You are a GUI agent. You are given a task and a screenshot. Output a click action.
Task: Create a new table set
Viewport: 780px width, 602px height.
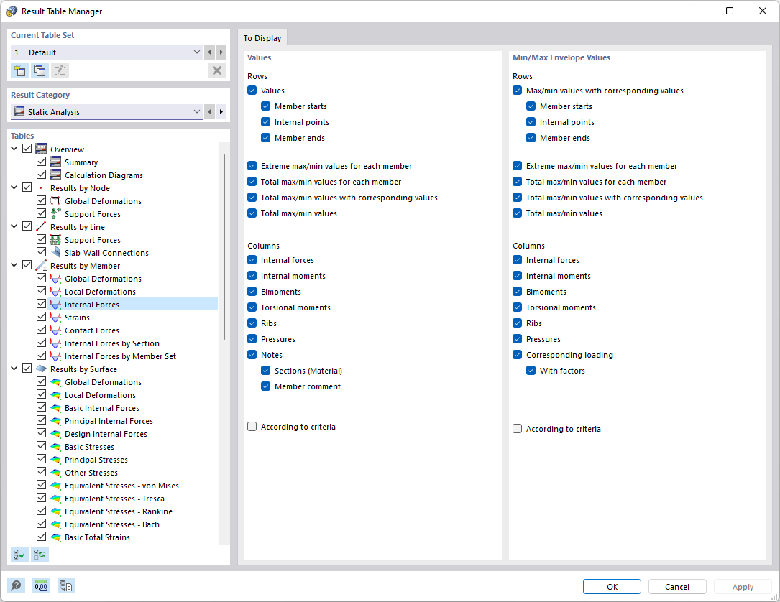(x=19, y=70)
